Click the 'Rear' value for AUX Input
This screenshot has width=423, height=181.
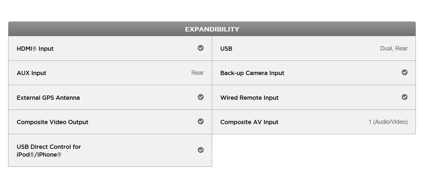(x=198, y=73)
